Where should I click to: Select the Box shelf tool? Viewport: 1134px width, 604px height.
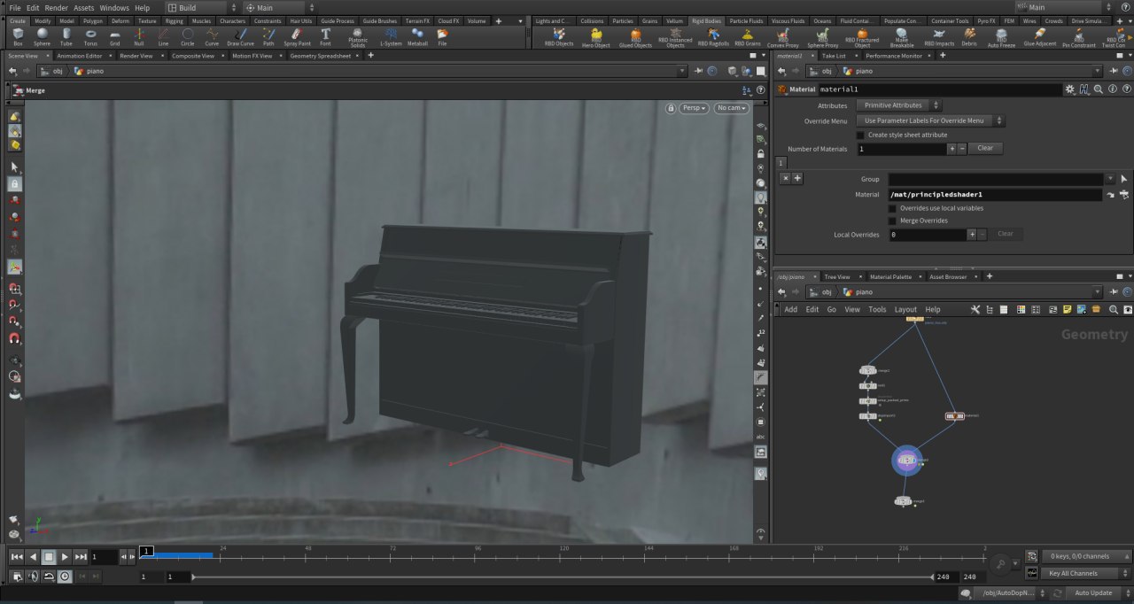18,36
